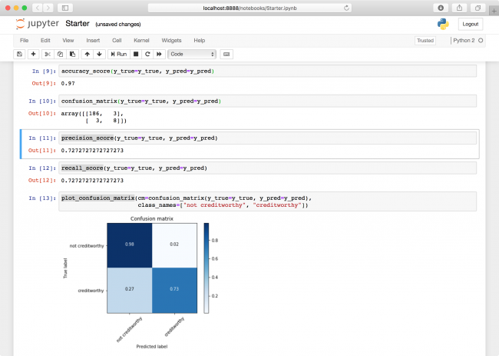The image size is (499, 356).
Task: Click the Confusion matrix plot title
Action: 152,218
